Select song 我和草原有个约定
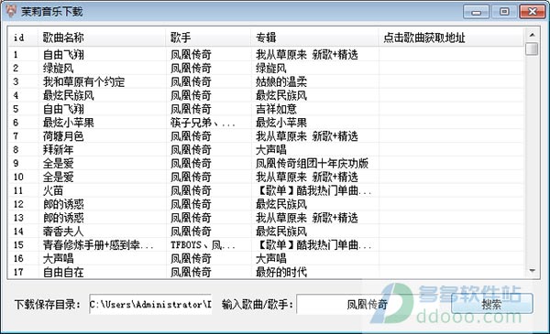The height and width of the screenshot is (334, 550). pyautogui.click(x=83, y=82)
